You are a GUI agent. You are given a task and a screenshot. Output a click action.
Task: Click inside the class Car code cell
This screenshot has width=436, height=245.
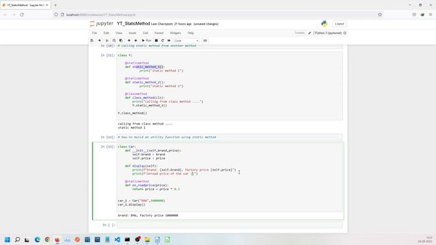tap(230, 178)
